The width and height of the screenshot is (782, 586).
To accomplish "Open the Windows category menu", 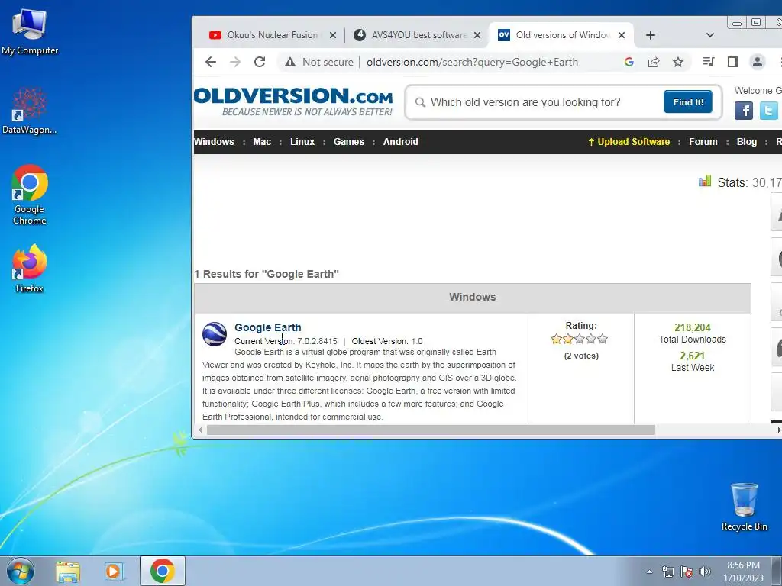I will point(214,141).
